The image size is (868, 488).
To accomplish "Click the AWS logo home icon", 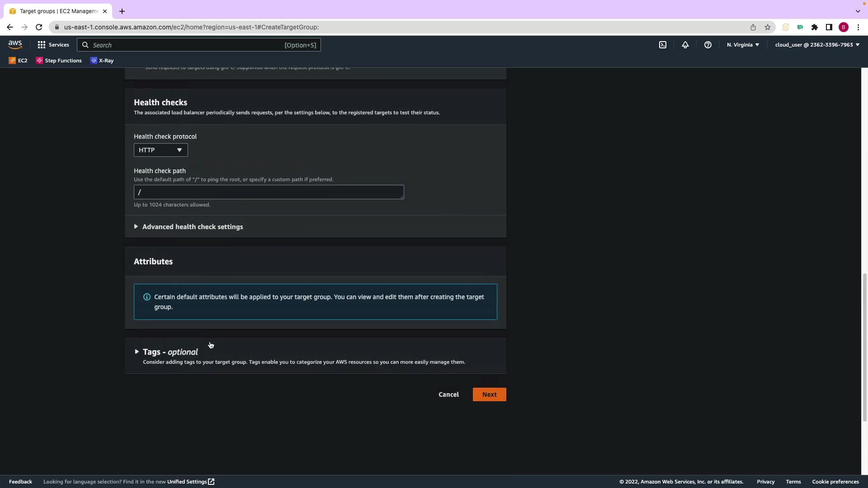I will click(15, 45).
